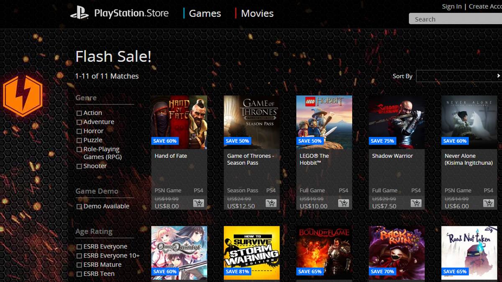Click the Age Rating filter heading
502x282 pixels.
[94, 231]
